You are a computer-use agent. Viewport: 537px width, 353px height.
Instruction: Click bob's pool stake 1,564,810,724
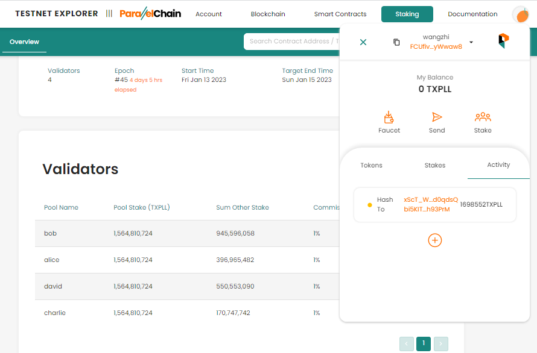click(x=133, y=233)
